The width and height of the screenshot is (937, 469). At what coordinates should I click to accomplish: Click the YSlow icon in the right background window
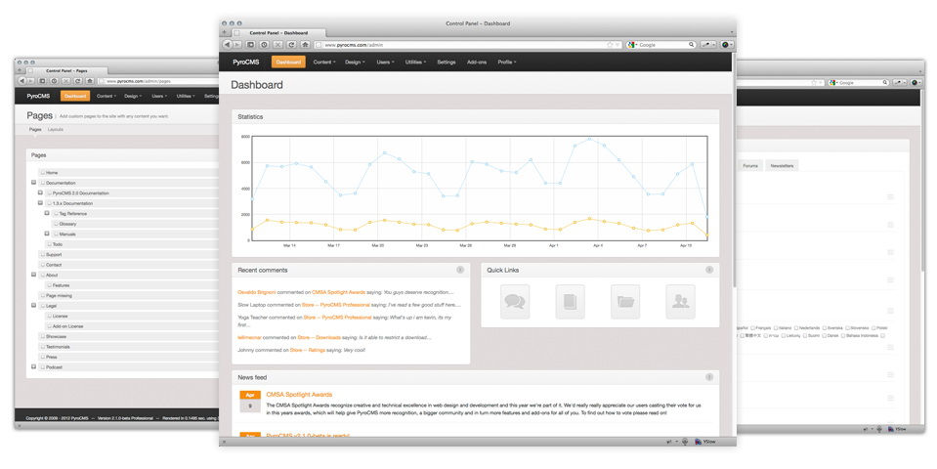891,429
